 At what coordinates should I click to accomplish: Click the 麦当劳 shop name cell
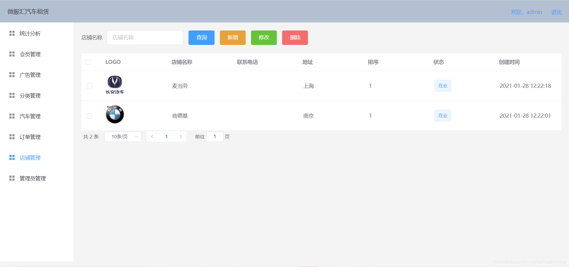pos(180,86)
